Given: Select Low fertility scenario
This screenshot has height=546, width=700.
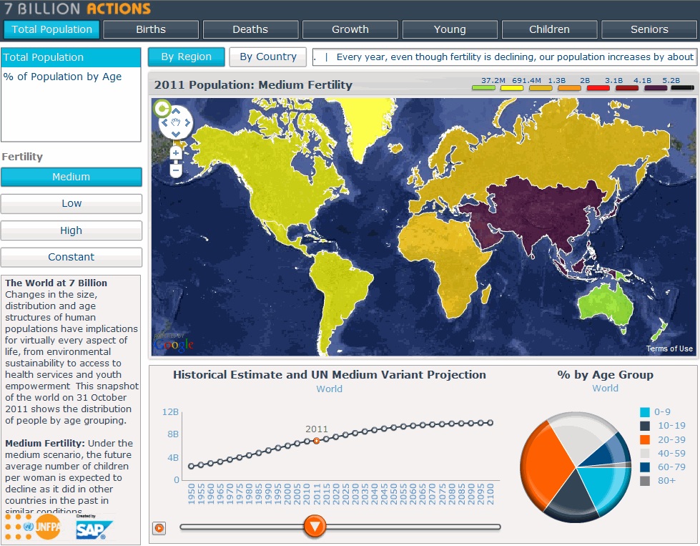Looking at the screenshot, I should [x=72, y=203].
